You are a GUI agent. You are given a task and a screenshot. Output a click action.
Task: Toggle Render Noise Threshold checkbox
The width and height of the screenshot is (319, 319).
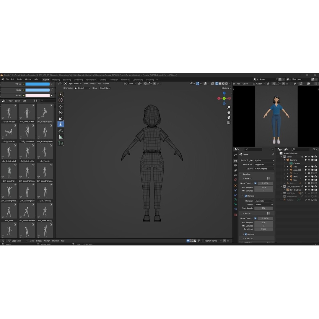[x=255, y=218]
